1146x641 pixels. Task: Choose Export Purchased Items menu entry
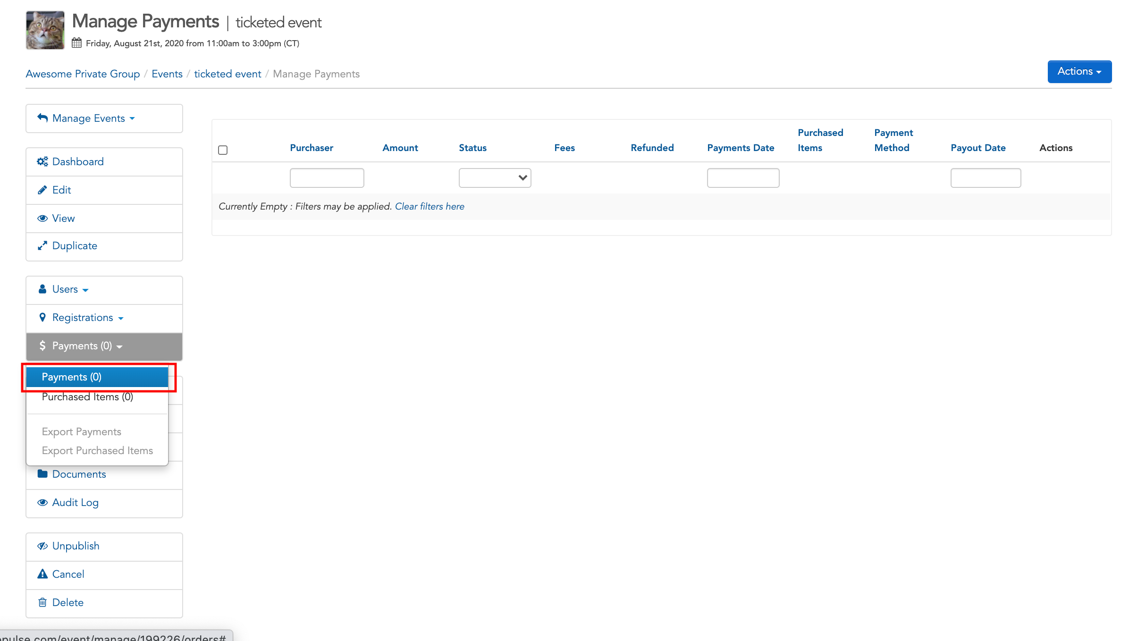[x=97, y=450]
